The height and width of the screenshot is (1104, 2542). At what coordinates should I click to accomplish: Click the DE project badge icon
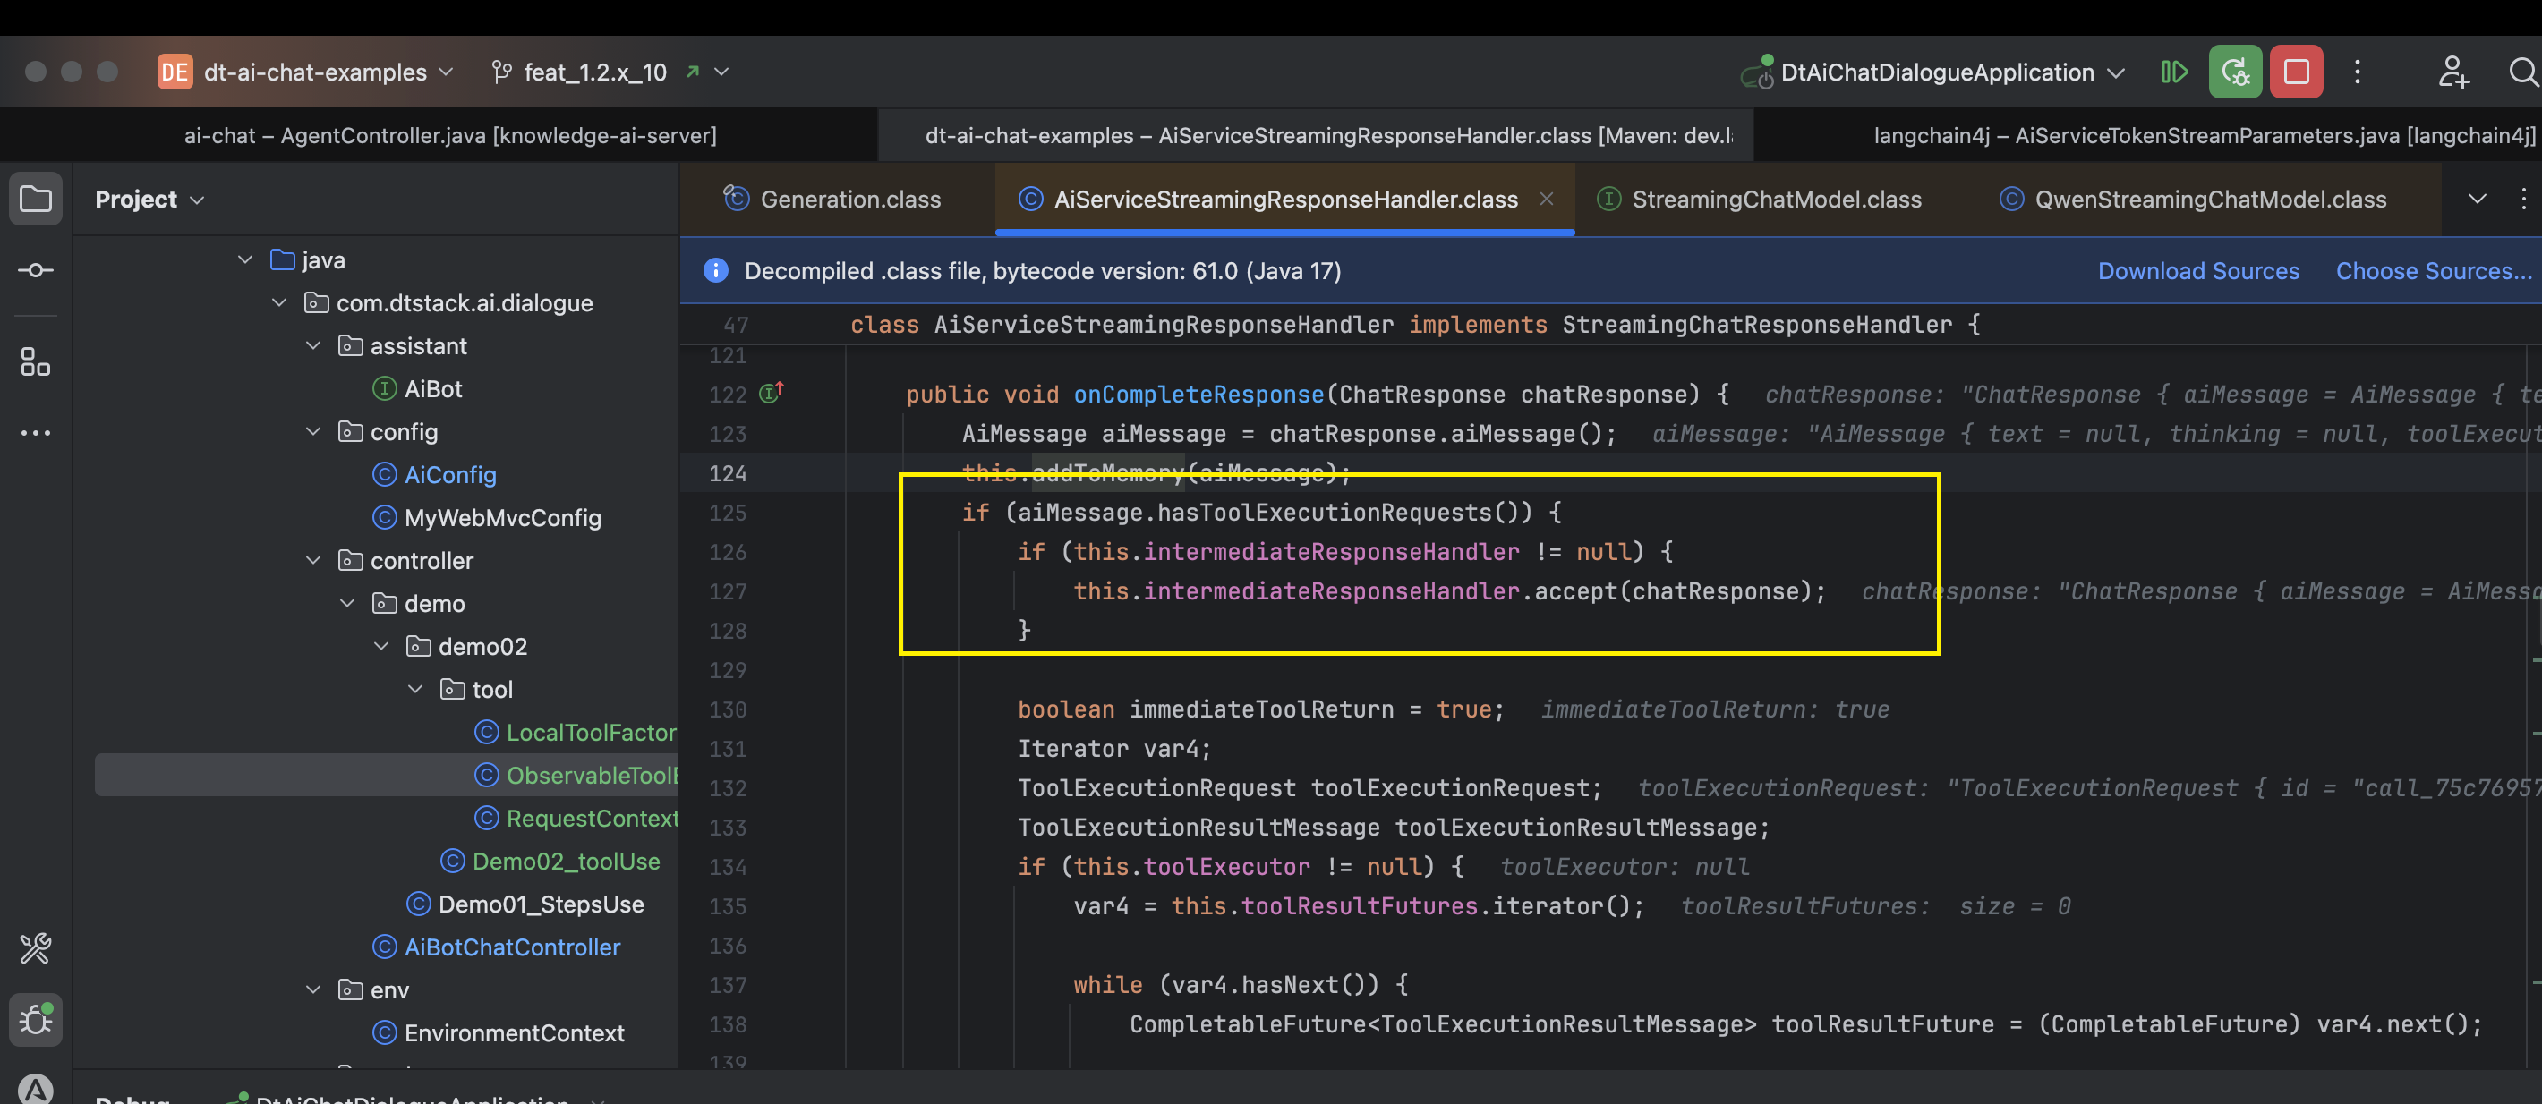pos(175,72)
